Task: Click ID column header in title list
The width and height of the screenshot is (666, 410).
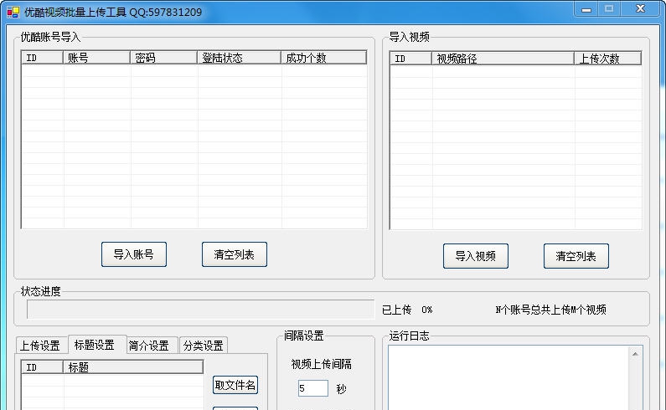Action: [x=42, y=367]
